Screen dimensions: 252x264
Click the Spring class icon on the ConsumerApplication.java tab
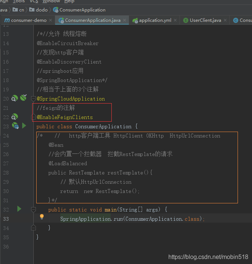click(x=61, y=20)
